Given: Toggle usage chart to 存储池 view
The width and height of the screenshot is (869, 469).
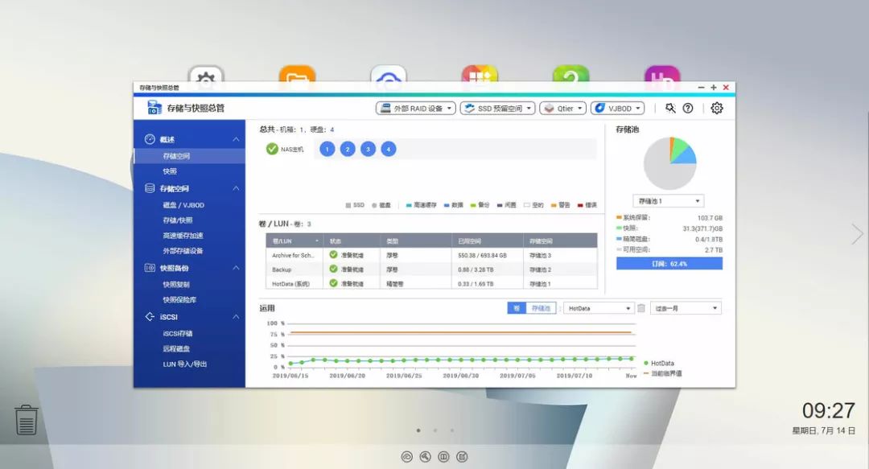Looking at the screenshot, I should [541, 308].
